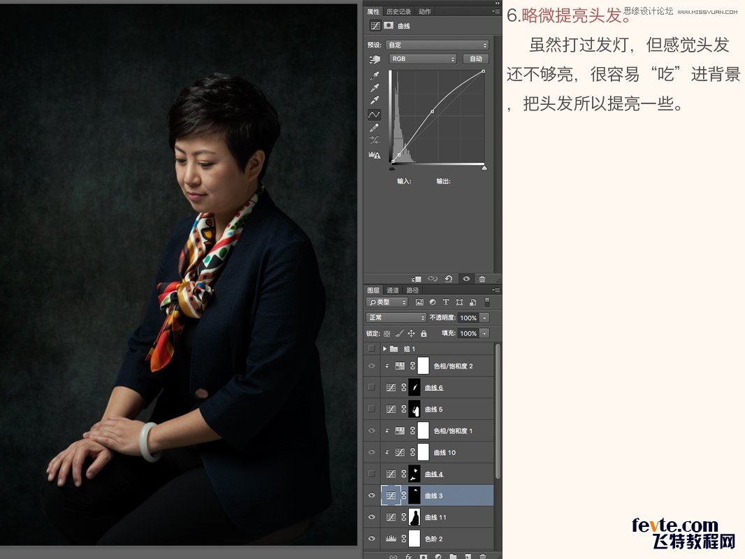Click the clip-to-layer icon in Properties footer
Viewport: 745px width, 559px height.
point(417,279)
